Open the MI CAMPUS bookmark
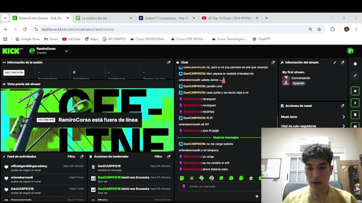362x203 pixels. click(x=114, y=39)
